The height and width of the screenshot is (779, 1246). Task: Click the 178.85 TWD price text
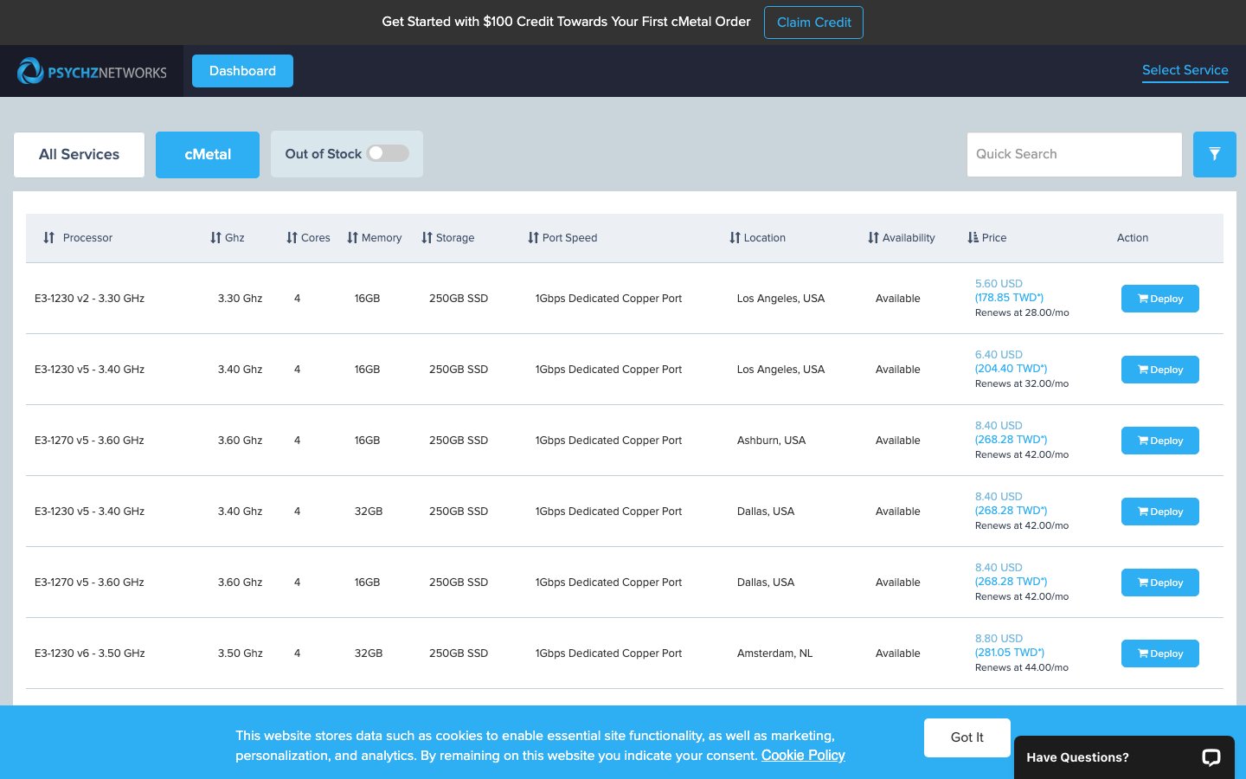tap(1010, 298)
